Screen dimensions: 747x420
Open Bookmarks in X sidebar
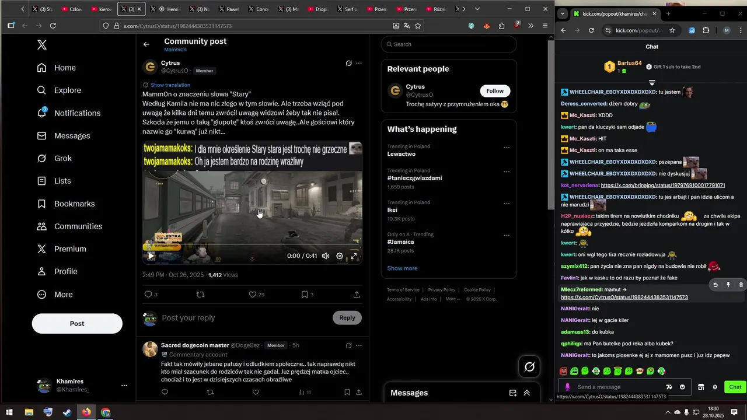coord(66,204)
